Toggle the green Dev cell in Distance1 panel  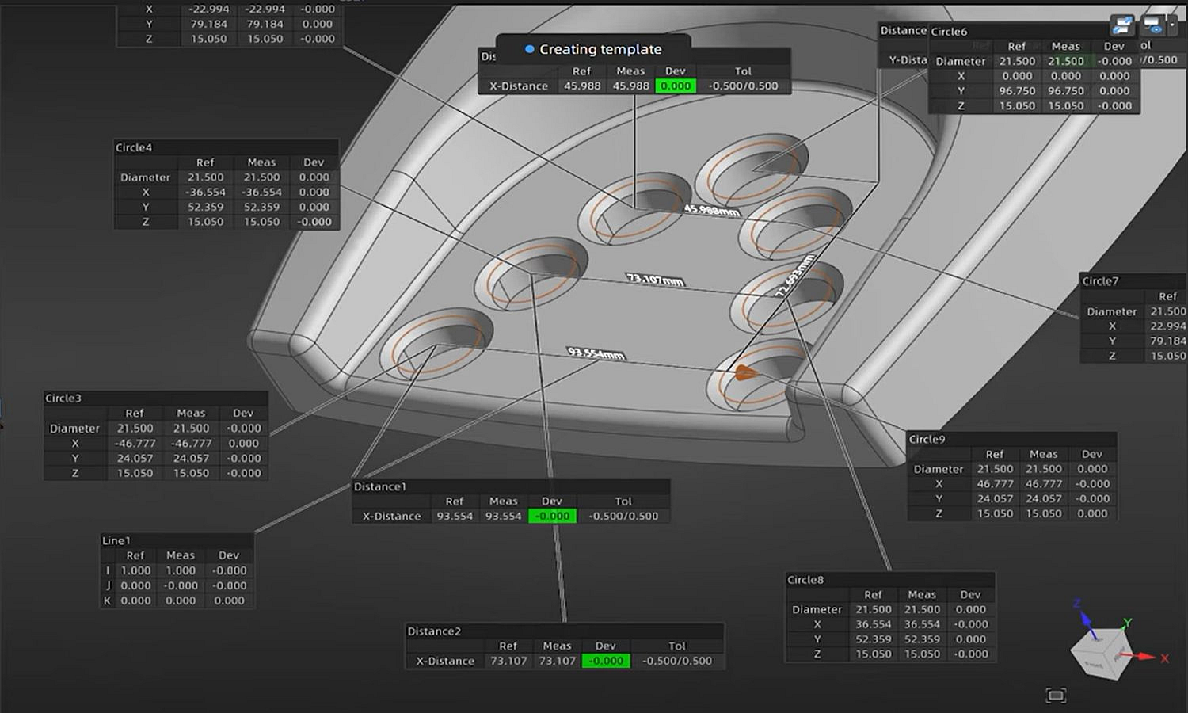click(552, 516)
